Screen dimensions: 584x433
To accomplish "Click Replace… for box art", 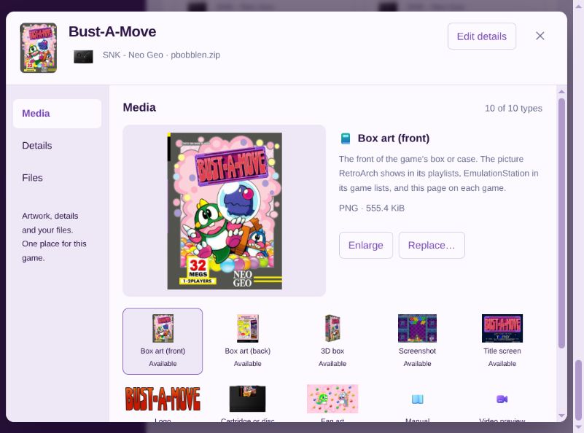I will (432, 246).
